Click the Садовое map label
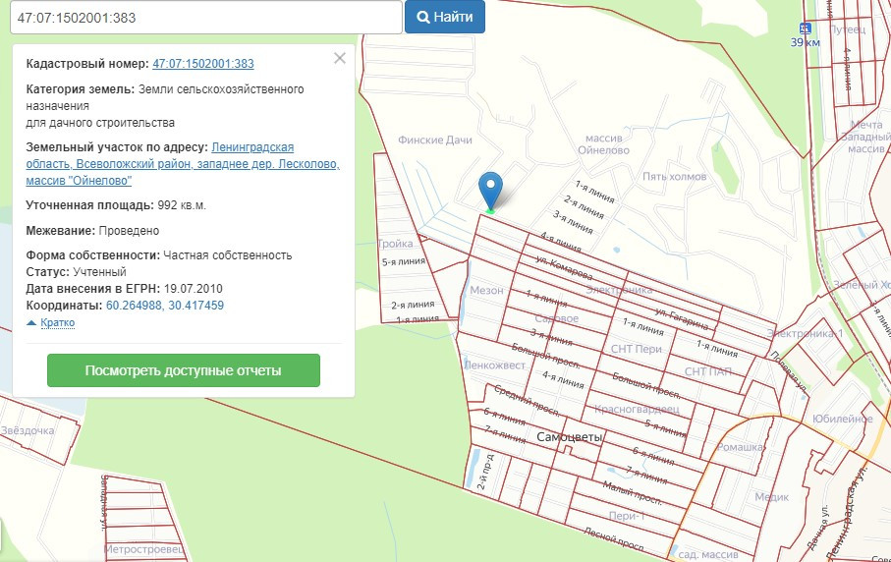 click(x=556, y=318)
